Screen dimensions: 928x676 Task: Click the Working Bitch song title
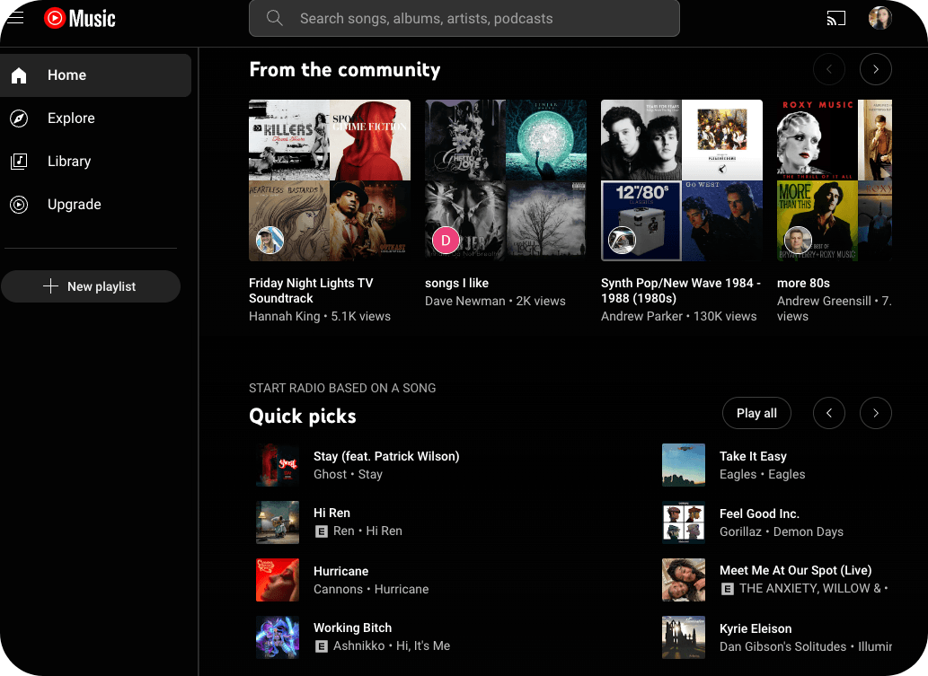(352, 628)
